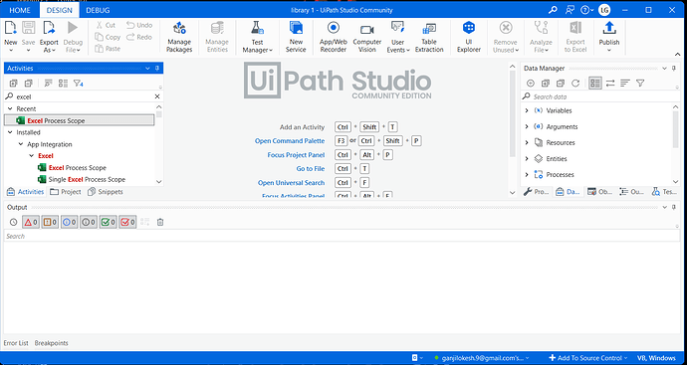
Task: Expand the Arguments node
Action: [527, 126]
